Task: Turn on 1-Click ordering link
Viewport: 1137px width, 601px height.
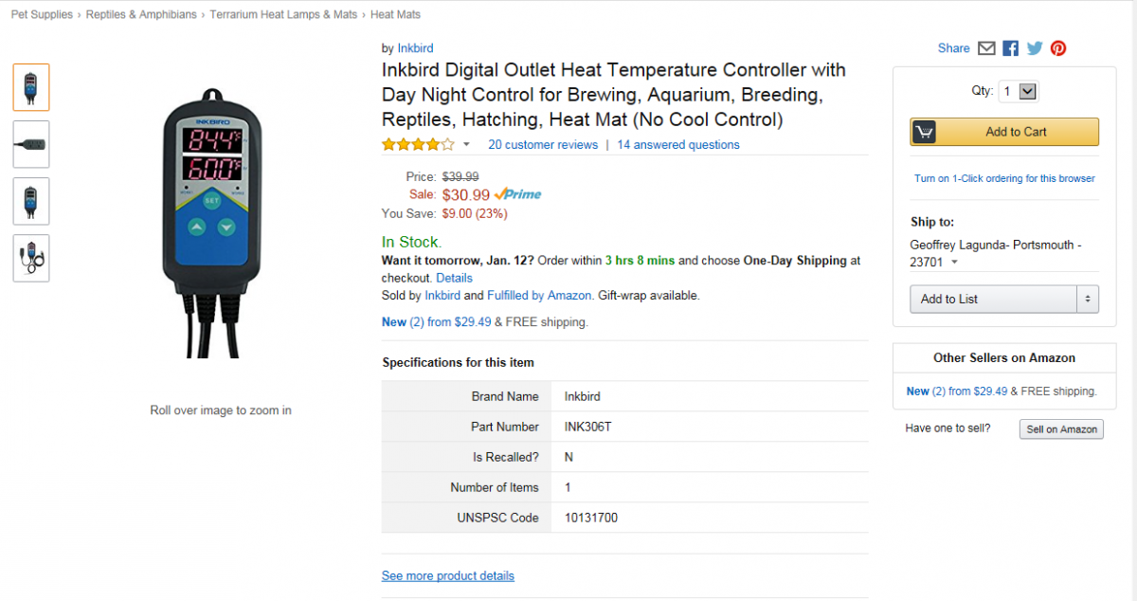Action: click(1004, 178)
